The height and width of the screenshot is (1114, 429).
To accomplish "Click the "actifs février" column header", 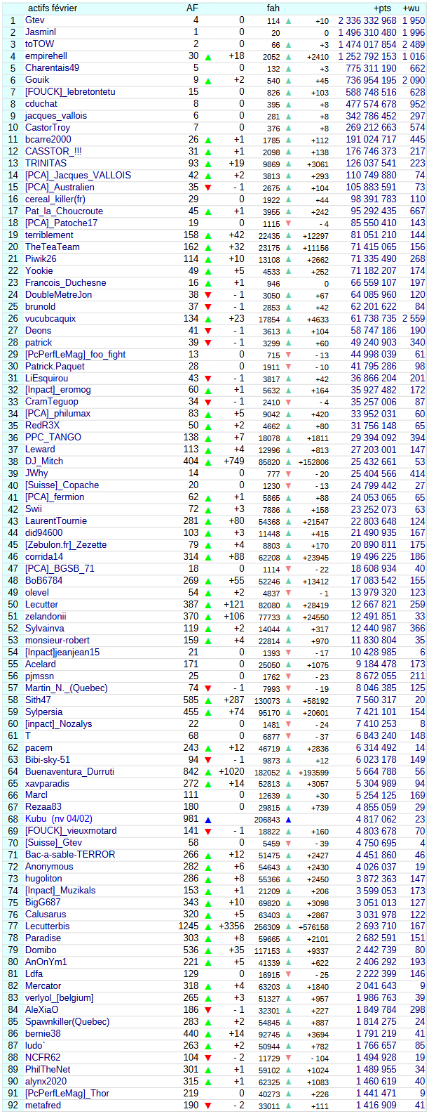I will [53, 8].
